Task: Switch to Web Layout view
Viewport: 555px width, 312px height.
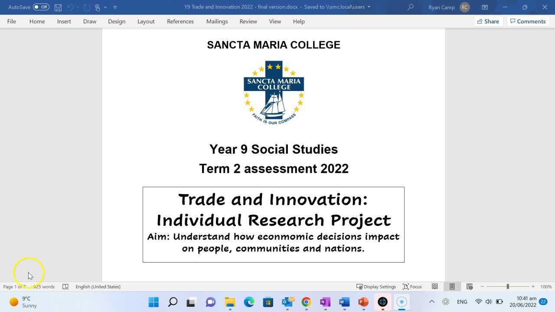Action: tap(470, 286)
